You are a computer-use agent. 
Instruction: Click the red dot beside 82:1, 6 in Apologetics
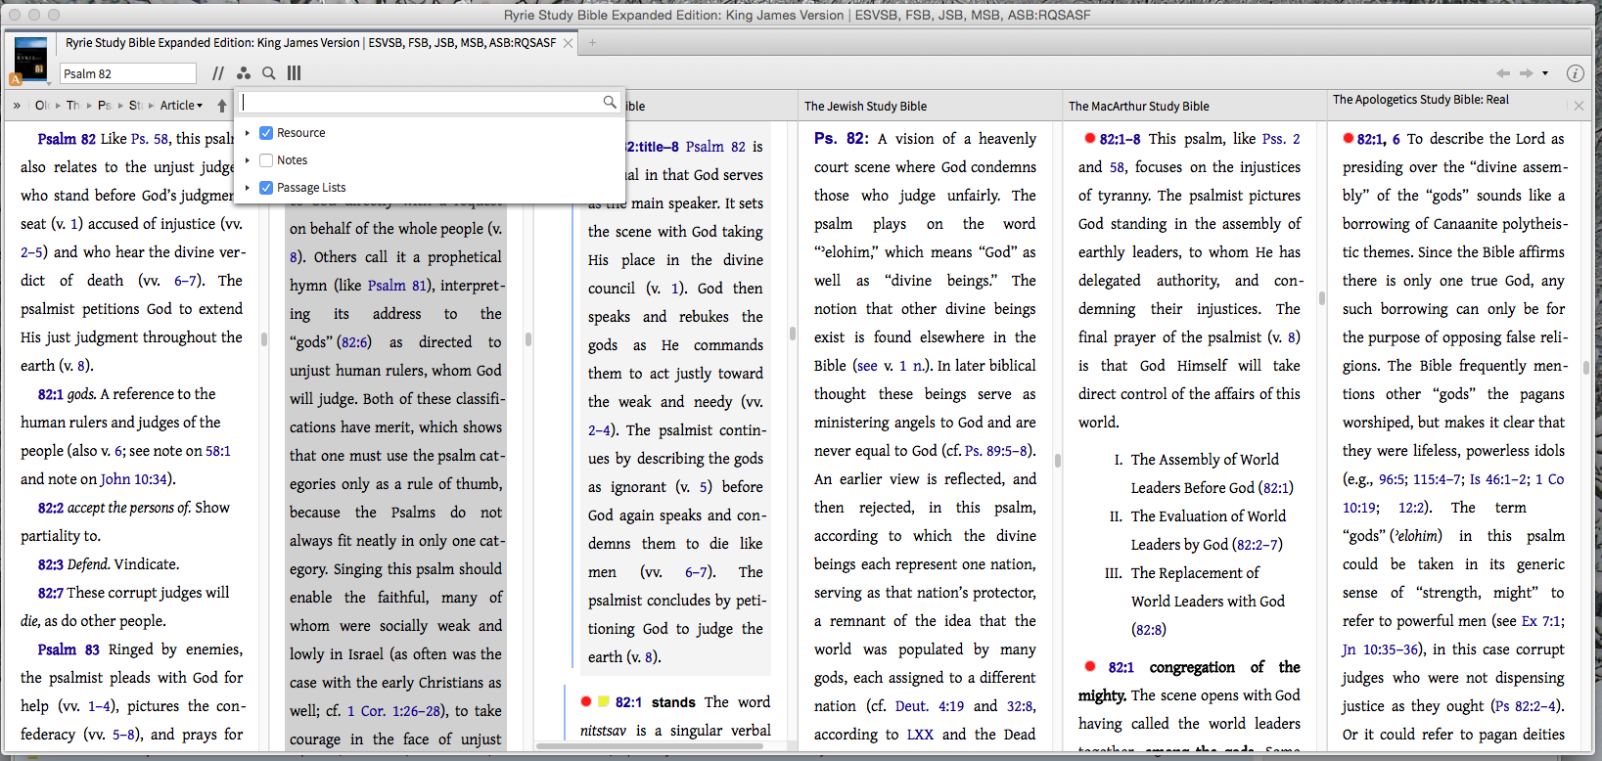[1348, 139]
